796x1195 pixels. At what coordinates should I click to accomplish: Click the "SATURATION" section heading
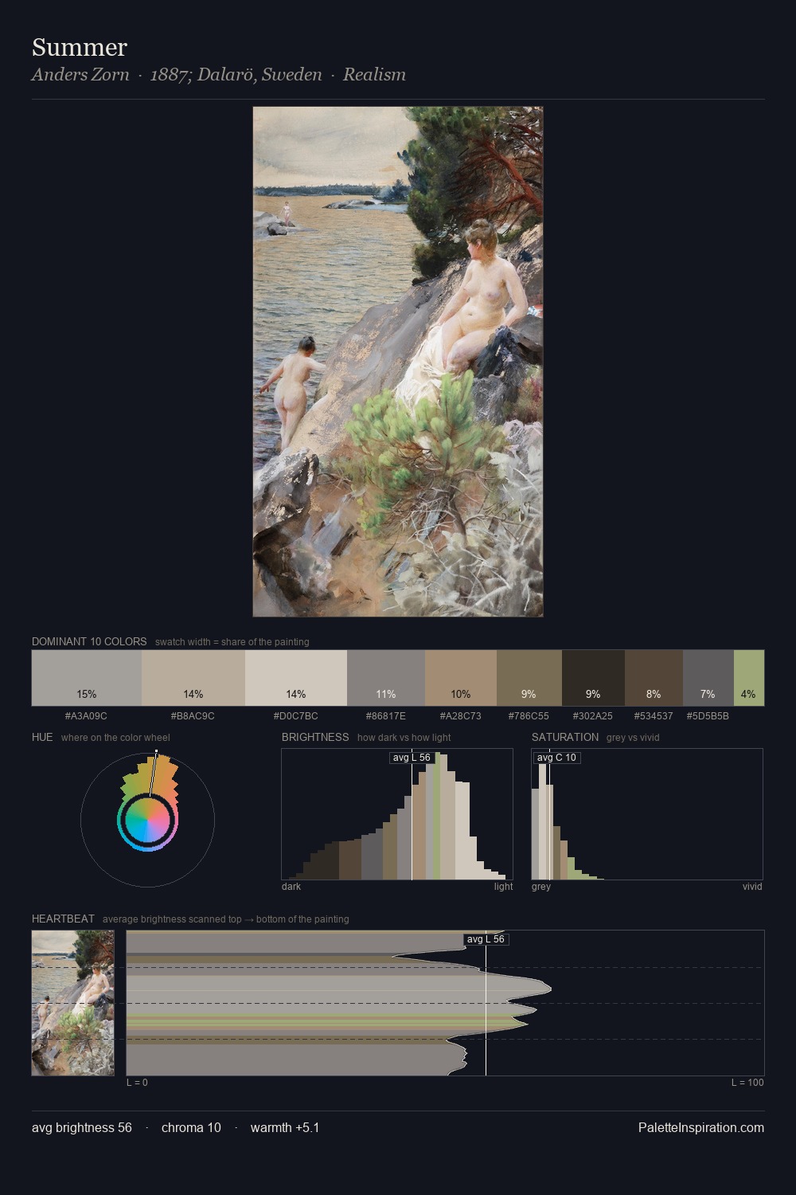(565, 737)
